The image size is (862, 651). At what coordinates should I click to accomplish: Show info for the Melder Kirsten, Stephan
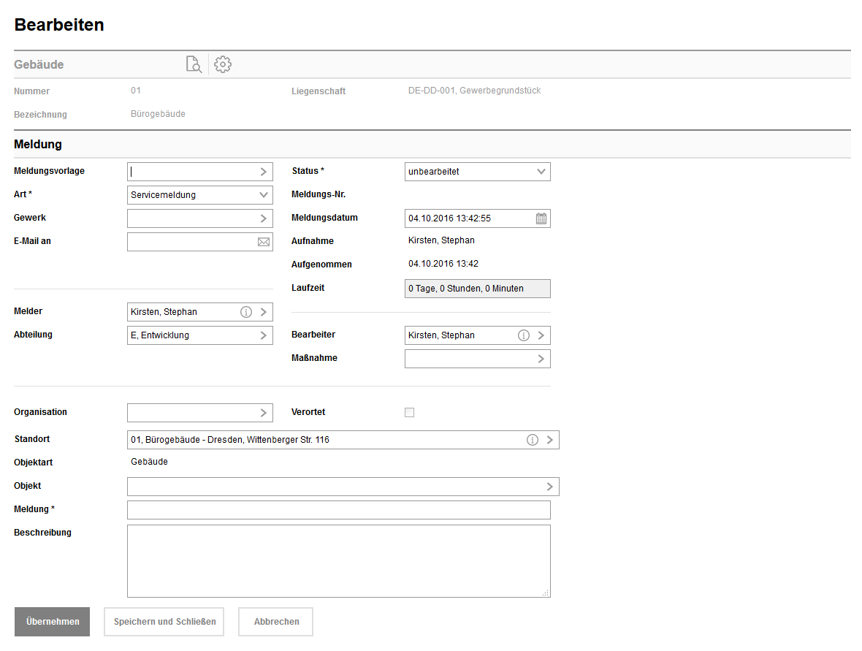click(246, 312)
